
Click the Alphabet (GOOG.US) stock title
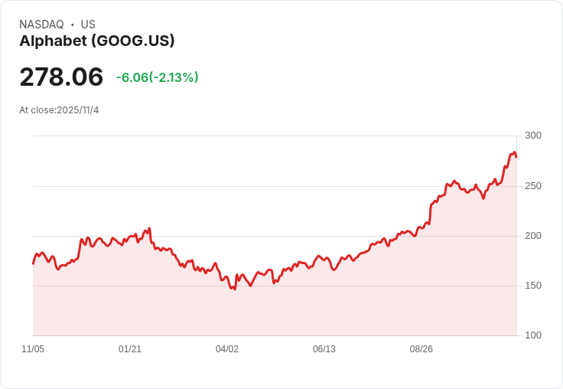pos(97,41)
